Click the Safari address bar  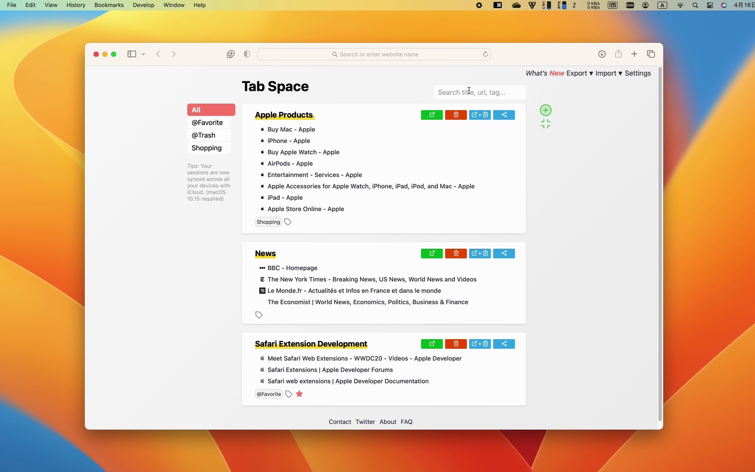point(374,54)
